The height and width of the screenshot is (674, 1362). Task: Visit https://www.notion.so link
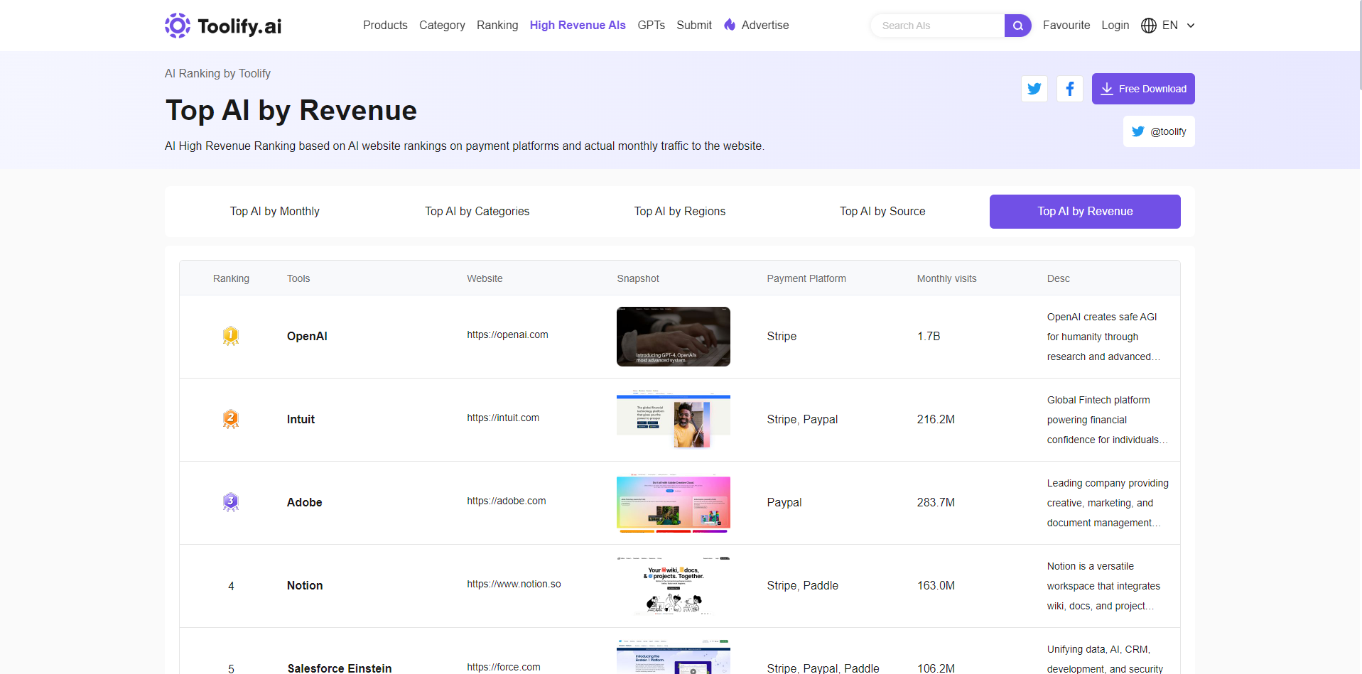[x=514, y=584]
